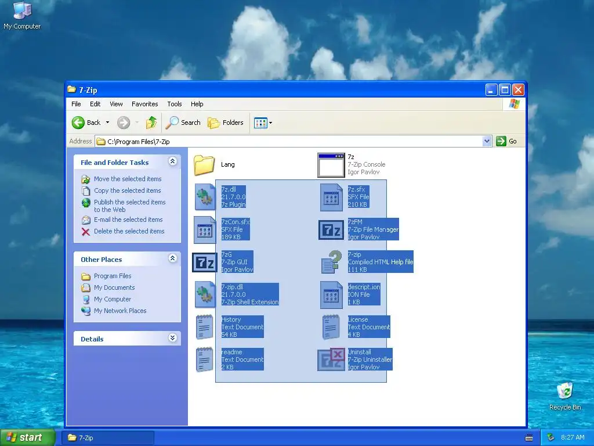Select the readme text document icon
The height and width of the screenshot is (446, 594).
click(205, 359)
